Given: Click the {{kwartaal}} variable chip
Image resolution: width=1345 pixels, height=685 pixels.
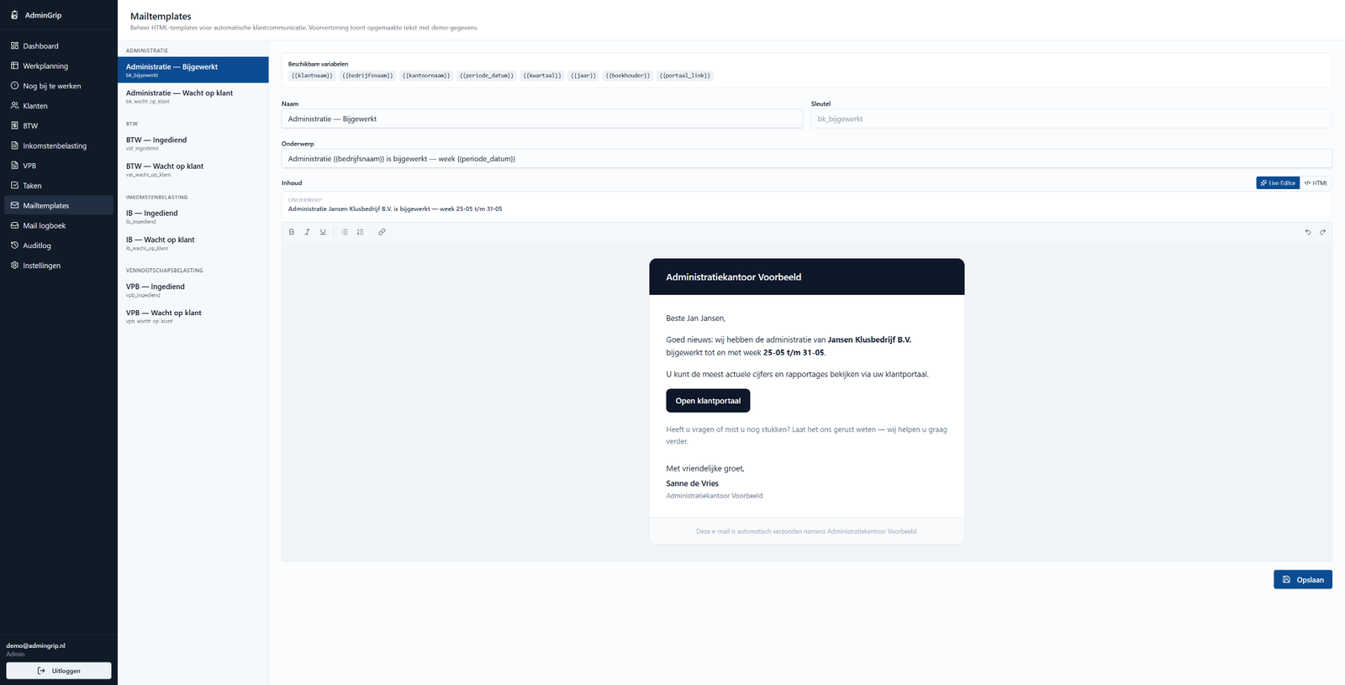Looking at the screenshot, I should tap(542, 76).
